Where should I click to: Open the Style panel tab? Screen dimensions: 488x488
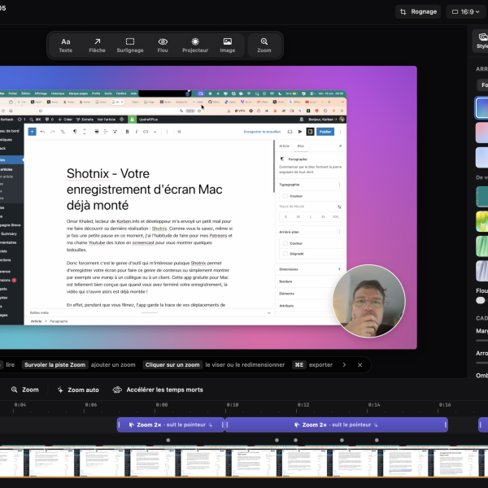pos(481,41)
